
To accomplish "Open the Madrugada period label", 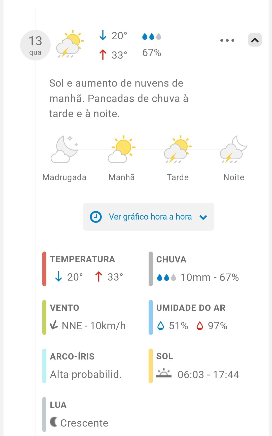I will point(64,177).
